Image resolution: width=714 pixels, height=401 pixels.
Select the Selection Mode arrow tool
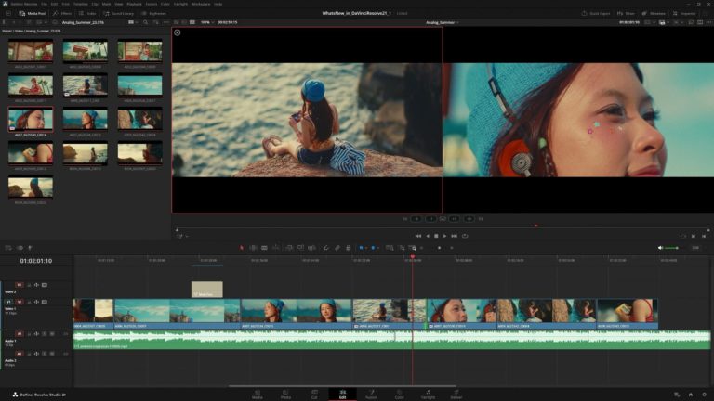tap(242, 248)
